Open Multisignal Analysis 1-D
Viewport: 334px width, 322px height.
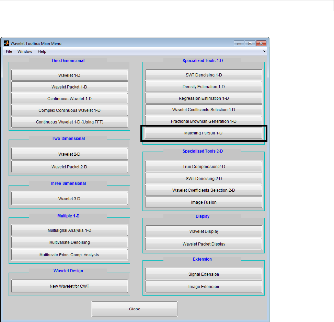click(x=69, y=230)
